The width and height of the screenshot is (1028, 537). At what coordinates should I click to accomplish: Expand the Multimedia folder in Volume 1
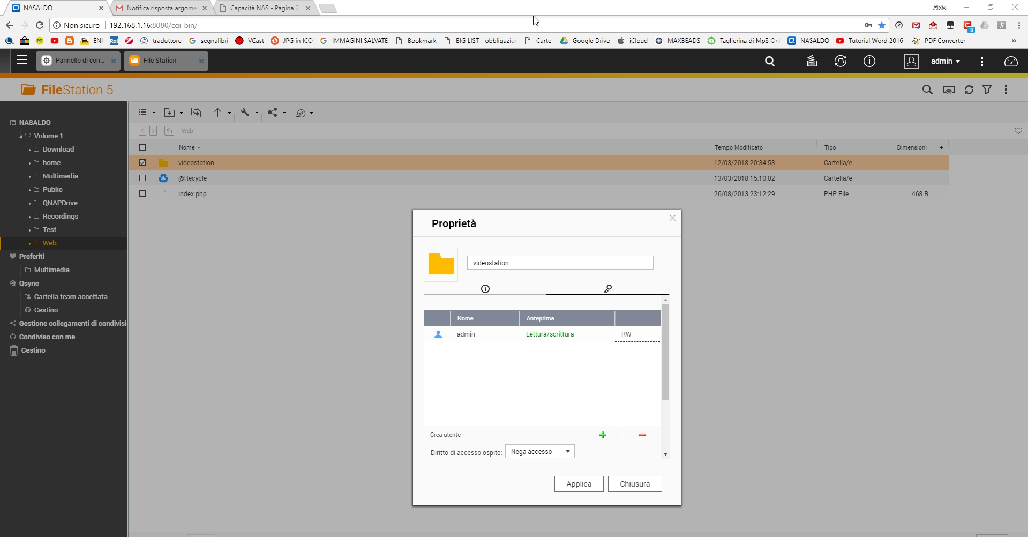point(29,176)
